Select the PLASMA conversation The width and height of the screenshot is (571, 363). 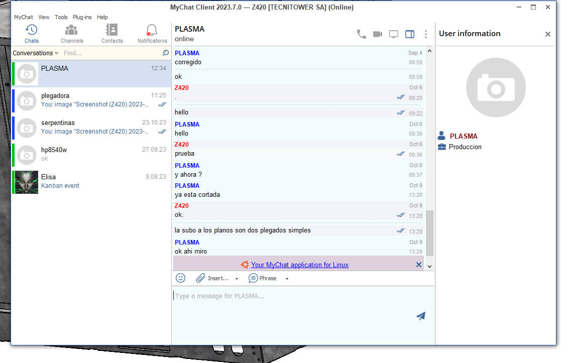point(91,73)
